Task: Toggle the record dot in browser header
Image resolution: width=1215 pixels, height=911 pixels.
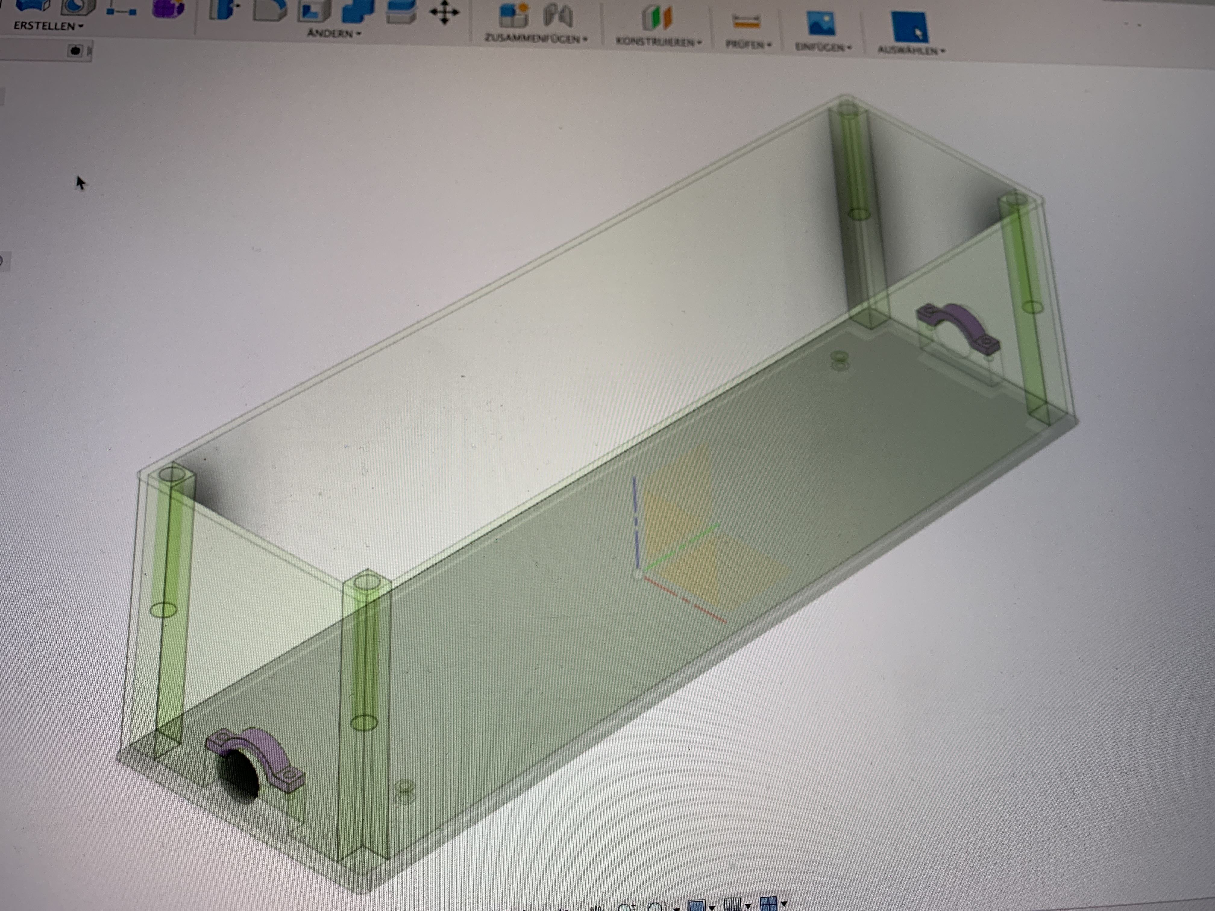Action: click(x=75, y=51)
